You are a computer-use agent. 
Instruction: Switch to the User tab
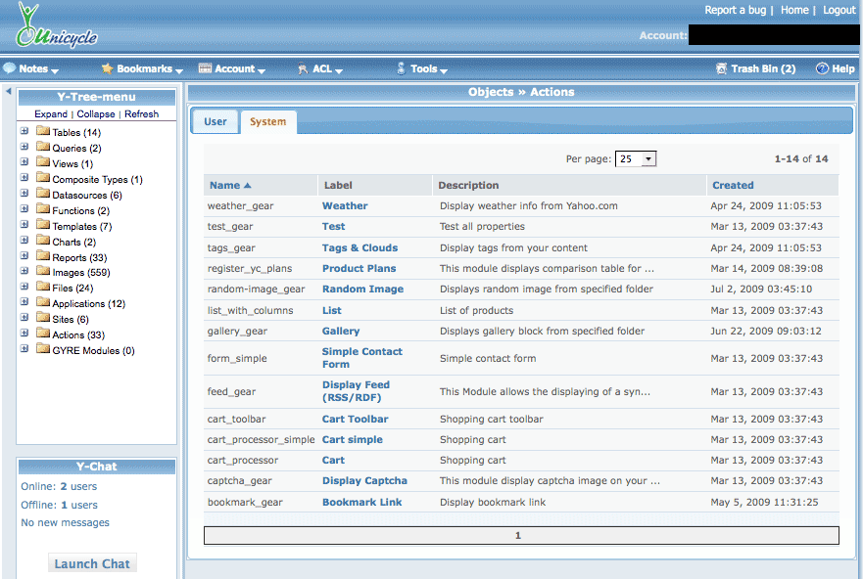(215, 122)
